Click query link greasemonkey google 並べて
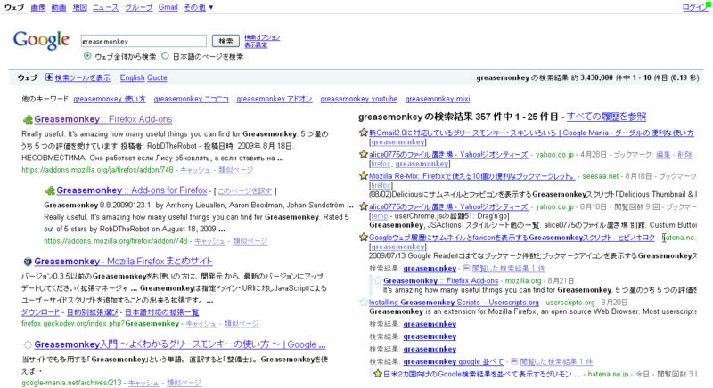The width and height of the screenshot is (713, 388). tap(454, 361)
